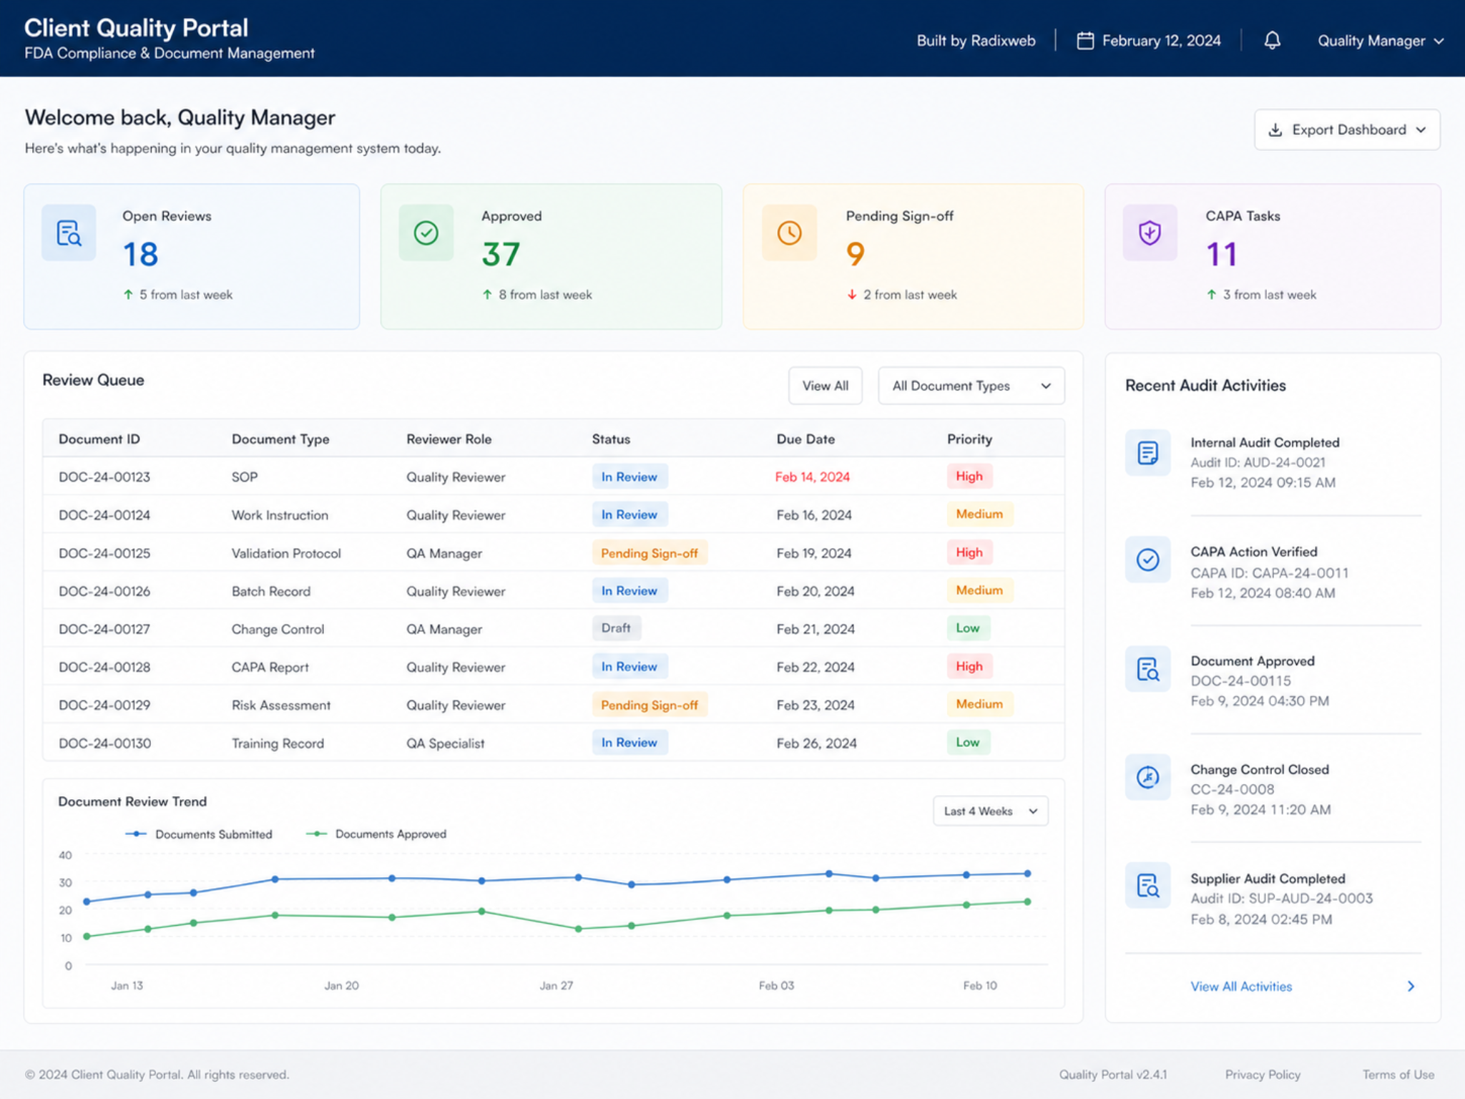This screenshot has width=1465, height=1099.
Task: Click the View All button in Review Queue
Action: pyautogui.click(x=825, y=386)
